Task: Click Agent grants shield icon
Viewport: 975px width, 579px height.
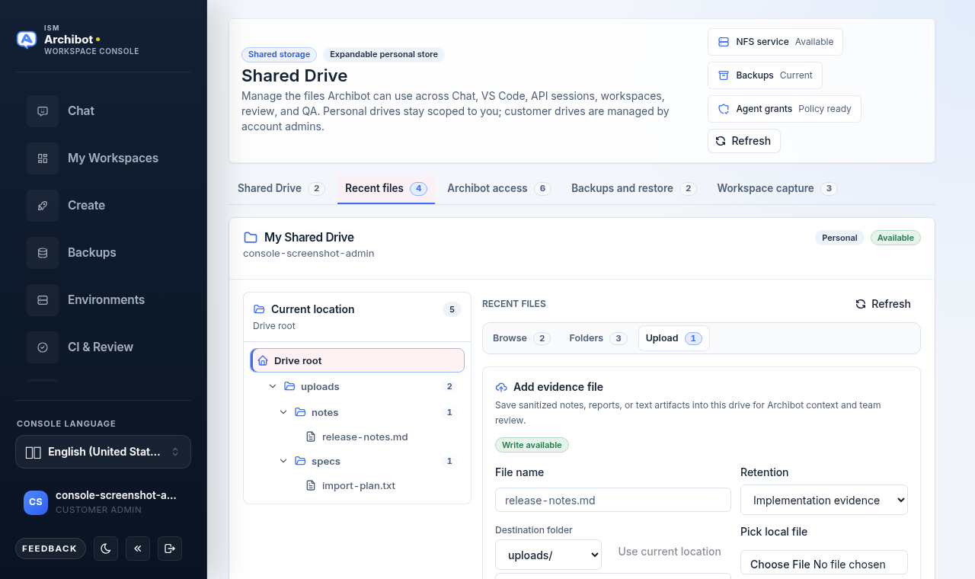Action: pyautogui.click(x=724, y=109)
